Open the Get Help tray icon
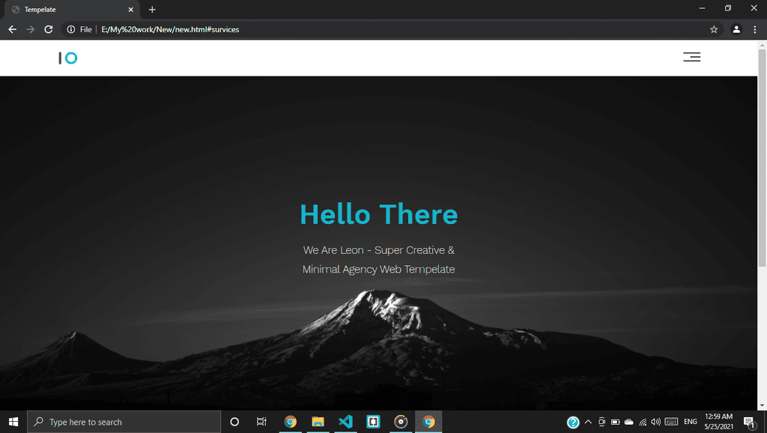Screen dimensions: 767x433 pyautogui.click(x=573, y=422)
